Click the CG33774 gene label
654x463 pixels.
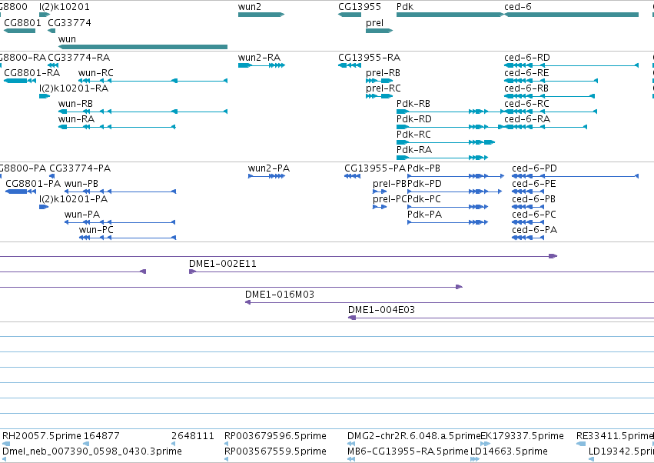(x=69, y=22)
